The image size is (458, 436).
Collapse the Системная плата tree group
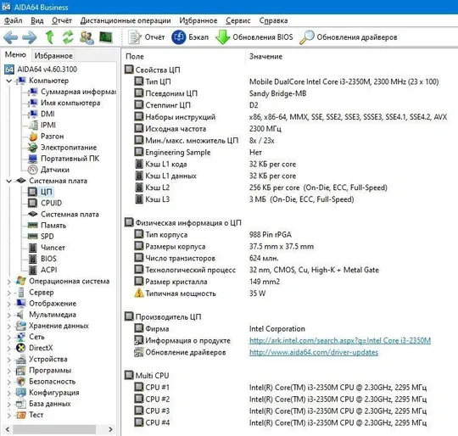click(x=9, y=181)
